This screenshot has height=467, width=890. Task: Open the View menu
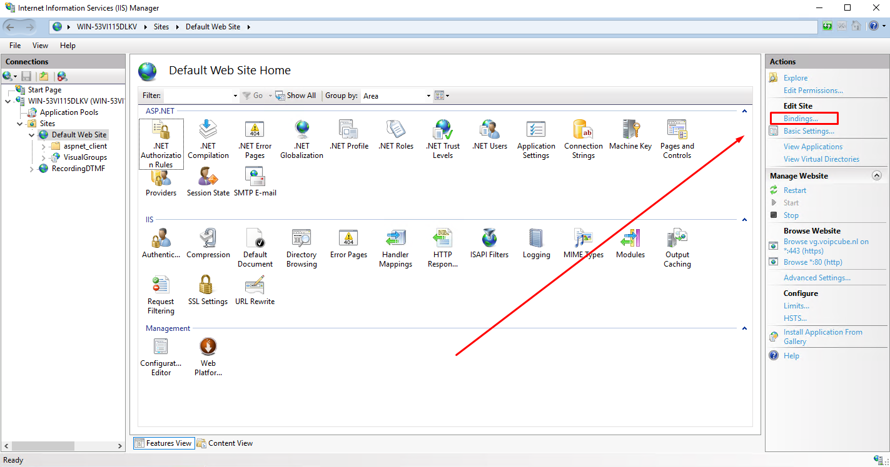coord(40,46)
